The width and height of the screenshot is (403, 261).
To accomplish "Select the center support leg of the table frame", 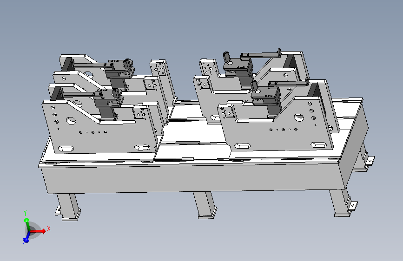I will pos(205,205).
